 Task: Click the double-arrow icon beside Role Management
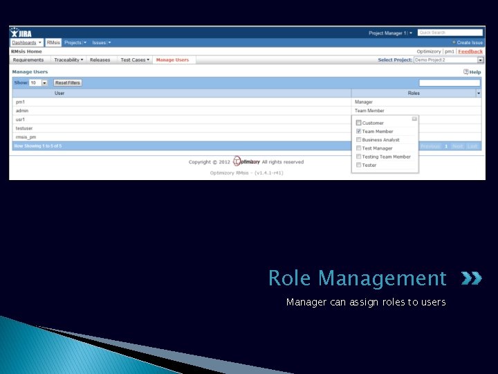point(471,278)
